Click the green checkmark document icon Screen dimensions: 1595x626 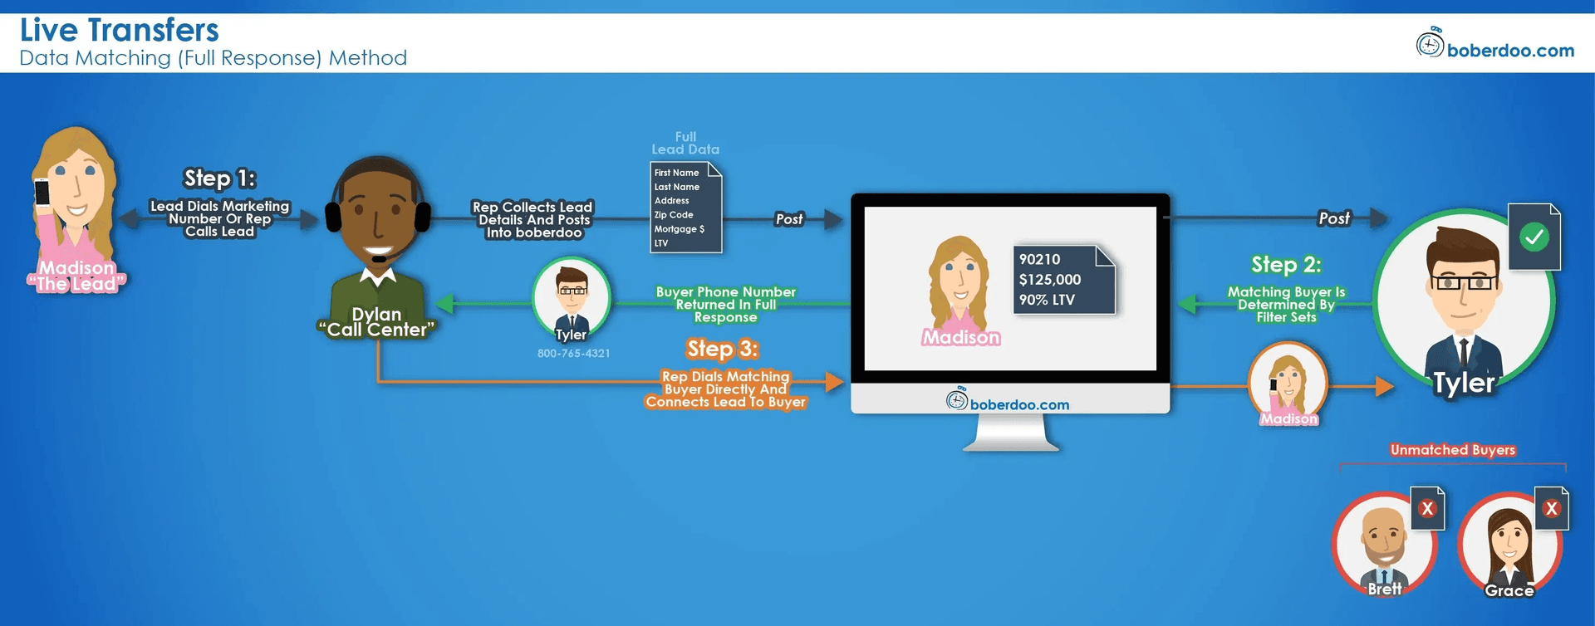tap(1534, 237)
